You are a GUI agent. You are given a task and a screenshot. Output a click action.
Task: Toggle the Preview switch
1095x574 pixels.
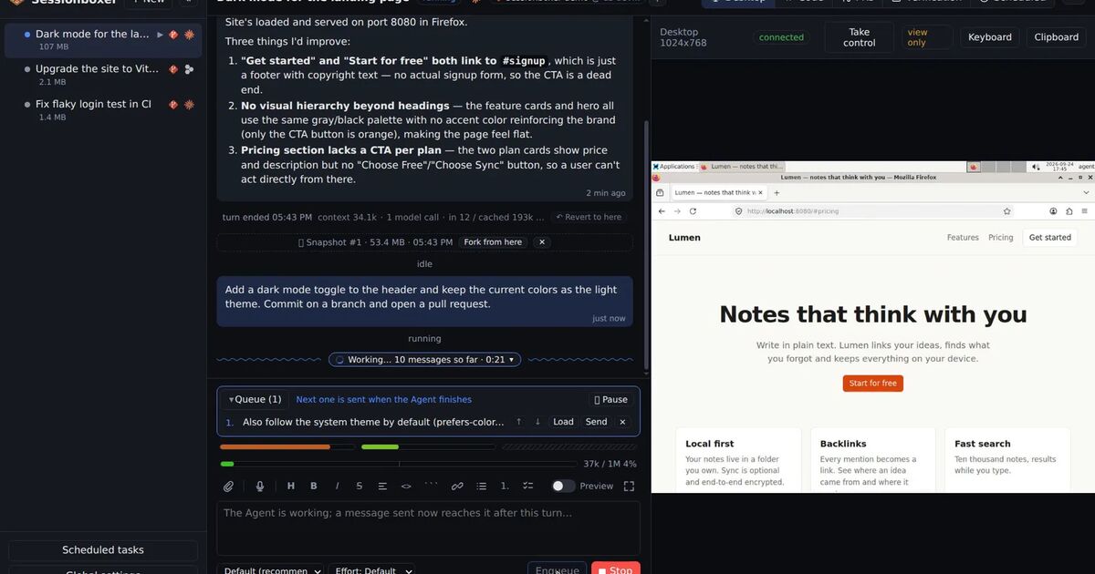[x=563, y=486]
